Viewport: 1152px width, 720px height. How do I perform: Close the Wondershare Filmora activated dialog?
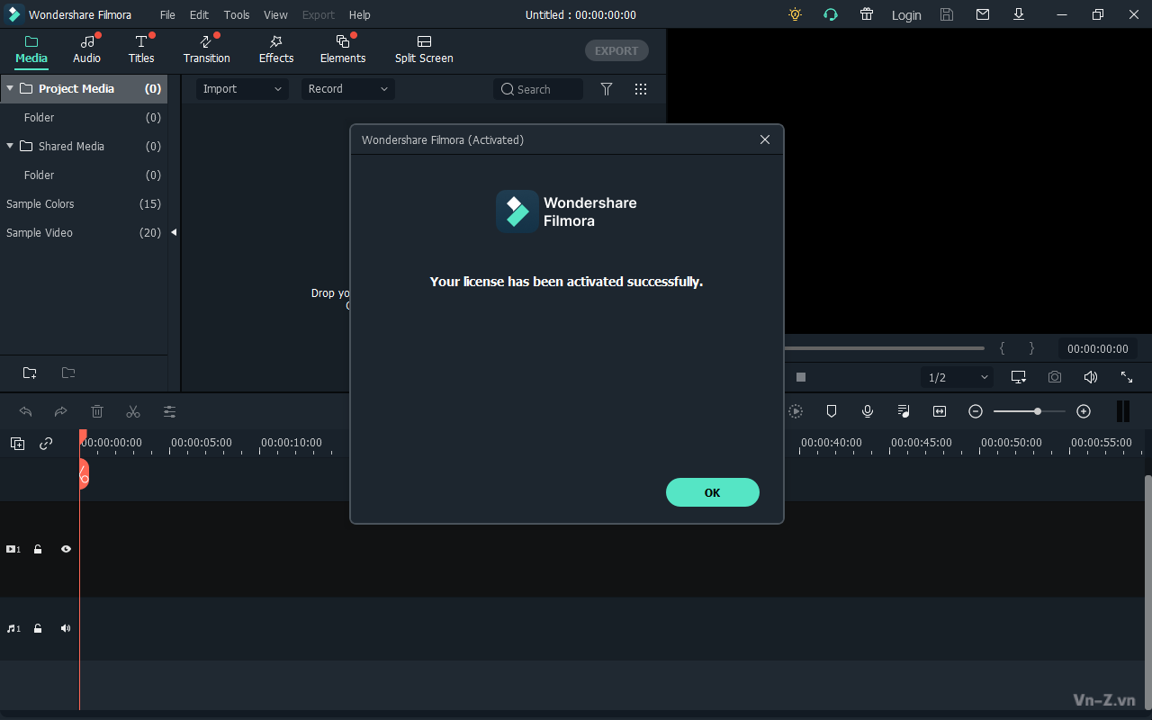tap(765, 139)
